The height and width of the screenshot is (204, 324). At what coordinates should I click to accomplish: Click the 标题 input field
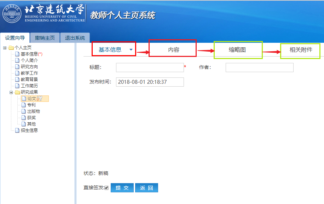point(150,68)
